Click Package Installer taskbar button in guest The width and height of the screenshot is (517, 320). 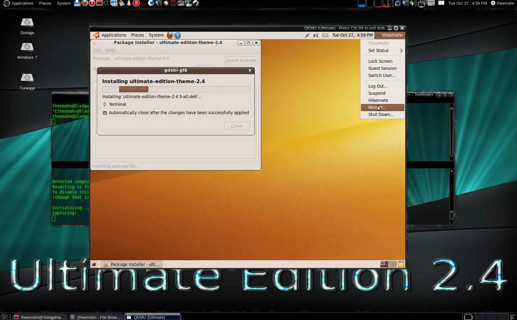click(x=131, y=264)
